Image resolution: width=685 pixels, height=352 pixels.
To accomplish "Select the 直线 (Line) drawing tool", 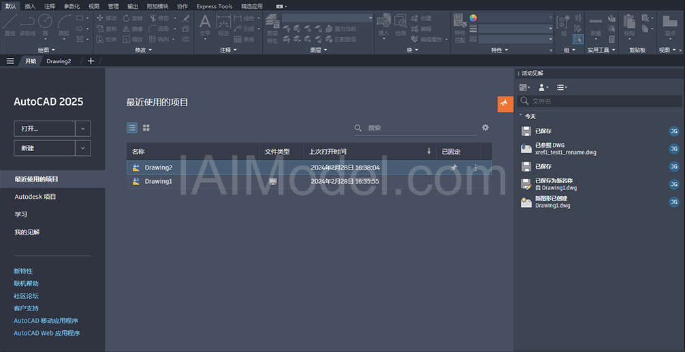I will tap(10, 25).
